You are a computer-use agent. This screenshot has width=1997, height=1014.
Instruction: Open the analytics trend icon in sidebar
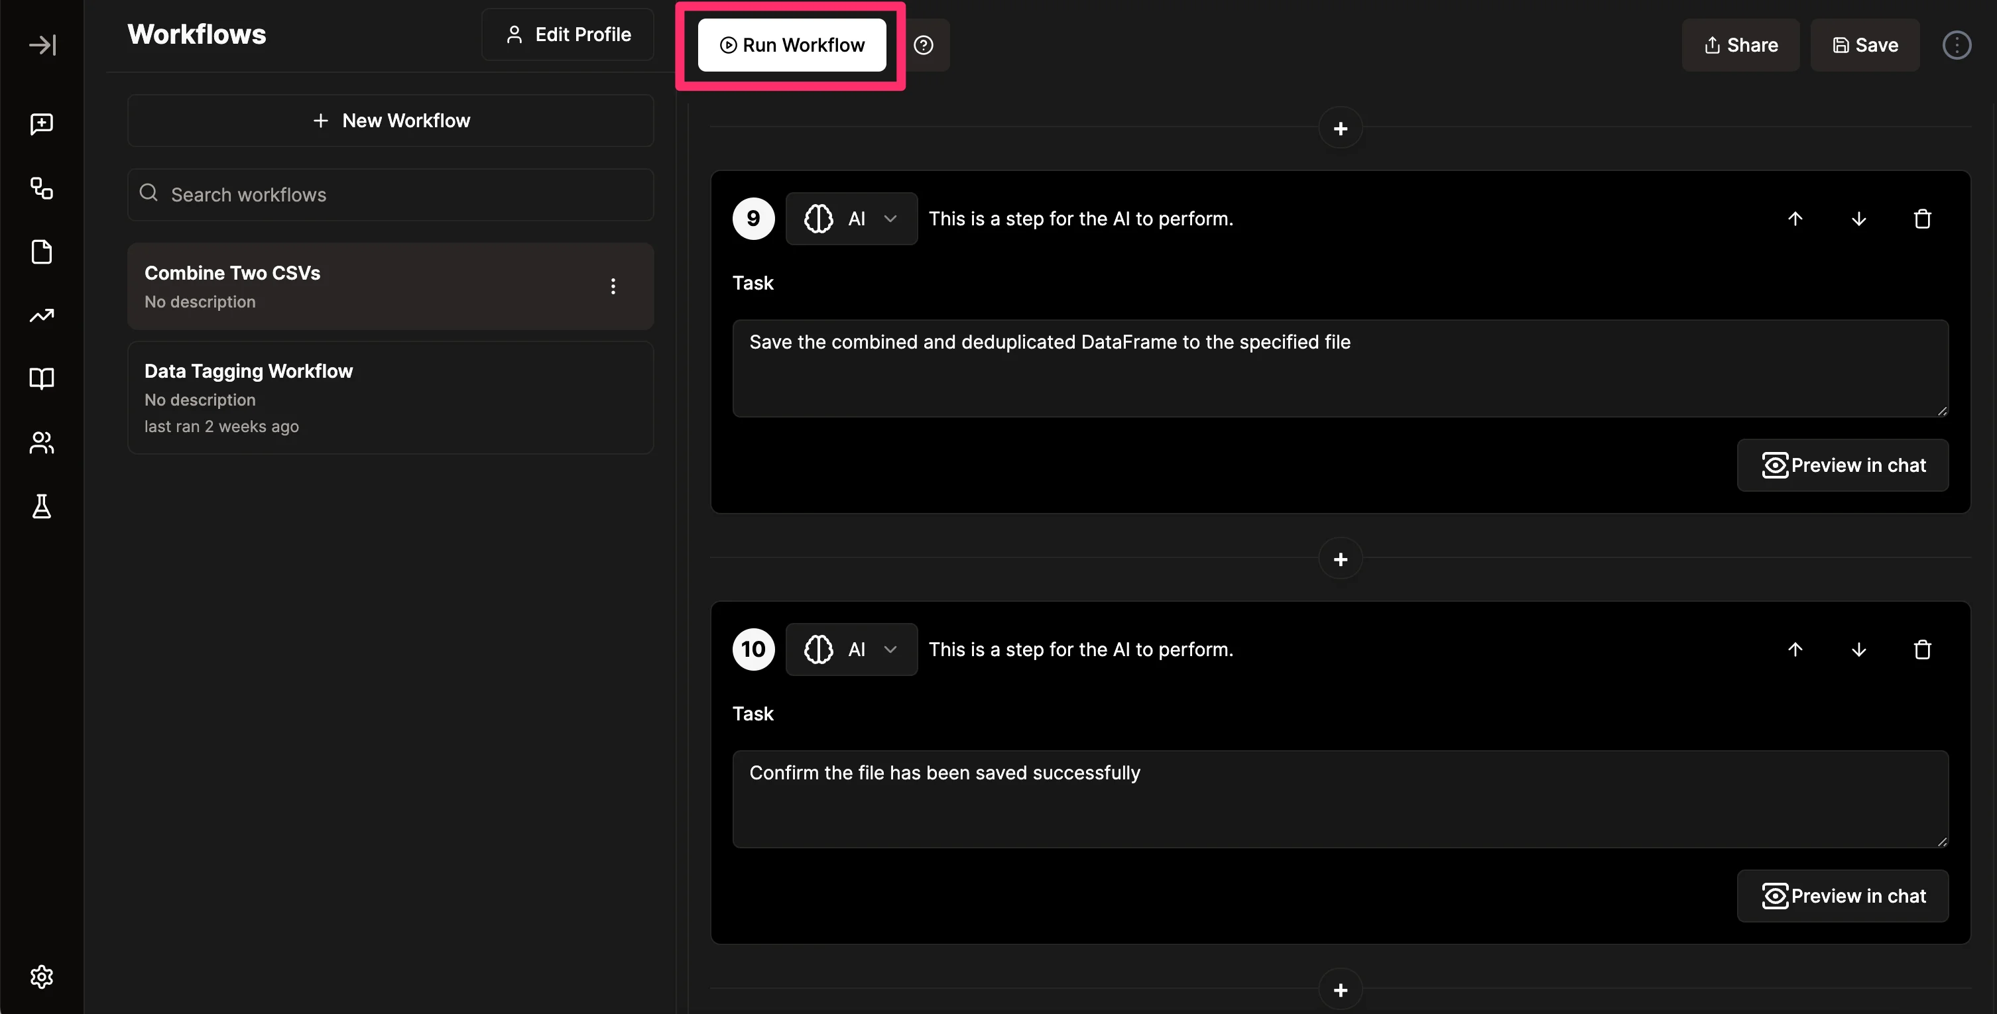[42, 315]
